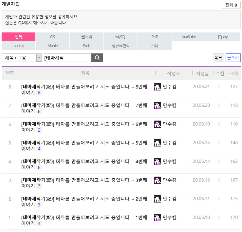Click the 글쓰기 write button
This screenshot has height=232, width=242.
coord(233,58)
